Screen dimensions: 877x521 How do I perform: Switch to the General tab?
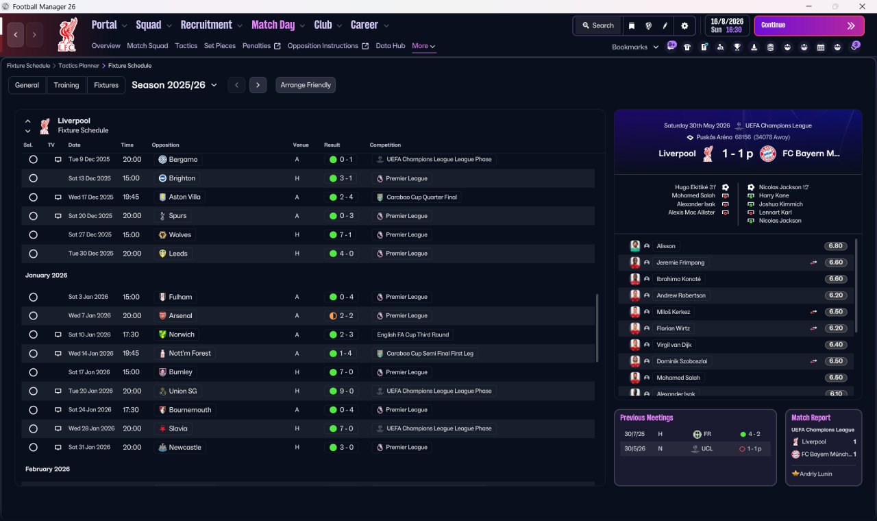(x=27, y=85)
